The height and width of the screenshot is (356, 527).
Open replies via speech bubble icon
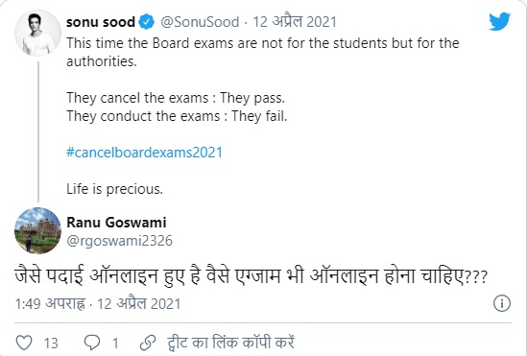92,343
